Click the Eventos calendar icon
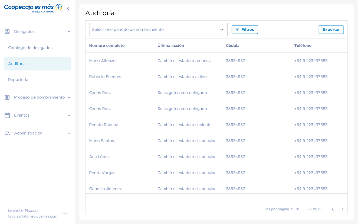The height and width of the screenshot is (224, 358). (7, 115)
